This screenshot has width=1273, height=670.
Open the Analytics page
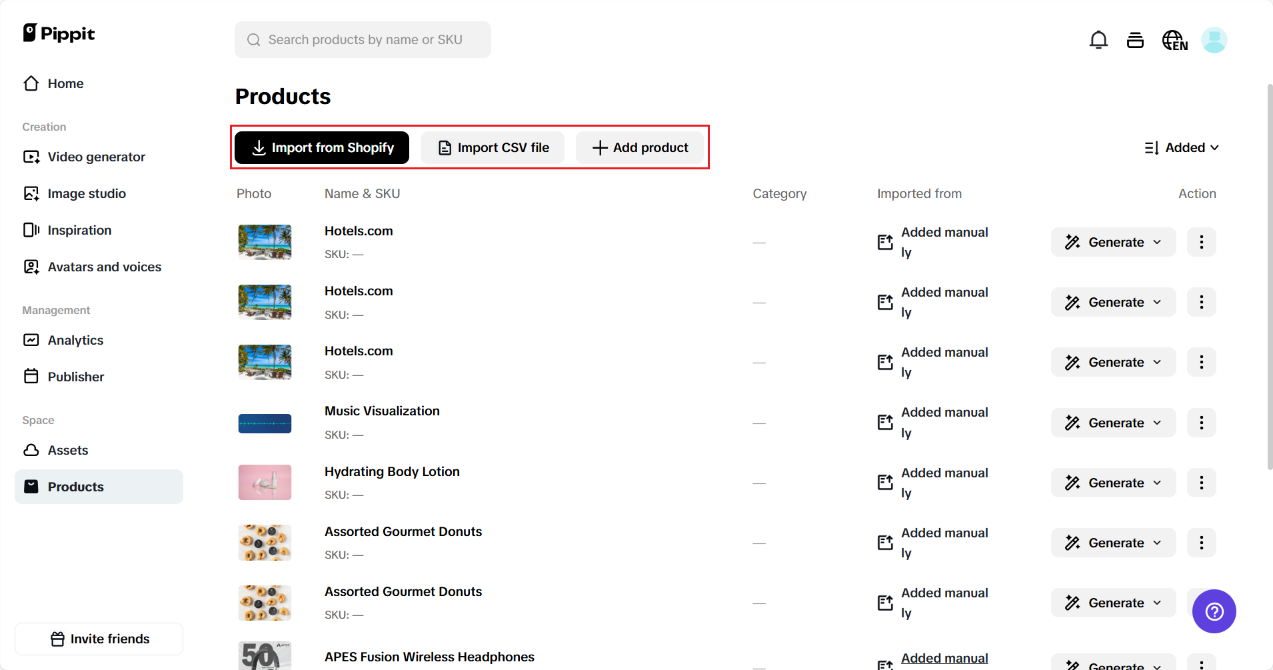pyautogui.click(x=75, y=340)
